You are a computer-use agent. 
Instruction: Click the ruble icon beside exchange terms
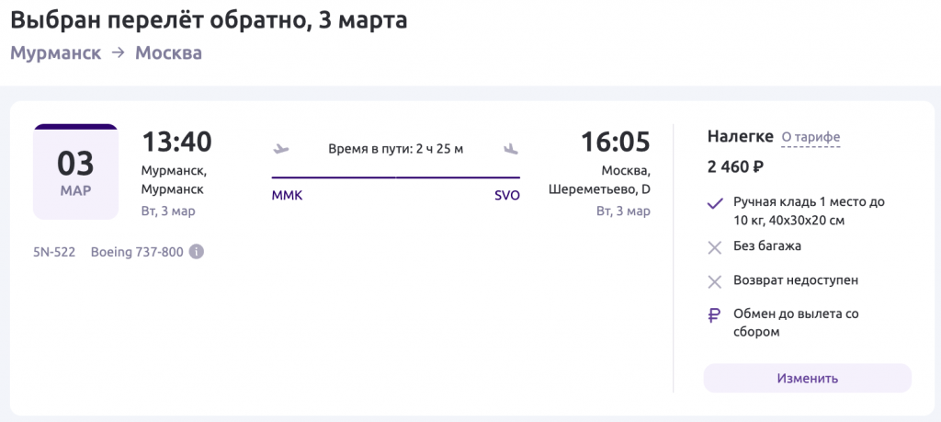coord(714,314)
